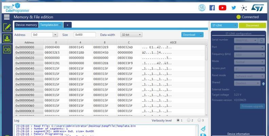Switch to the Device memory tab

point(26,25)
